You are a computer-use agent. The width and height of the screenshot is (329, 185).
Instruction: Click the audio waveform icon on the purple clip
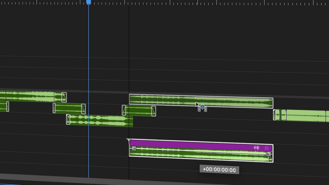[x=256, y=148]
